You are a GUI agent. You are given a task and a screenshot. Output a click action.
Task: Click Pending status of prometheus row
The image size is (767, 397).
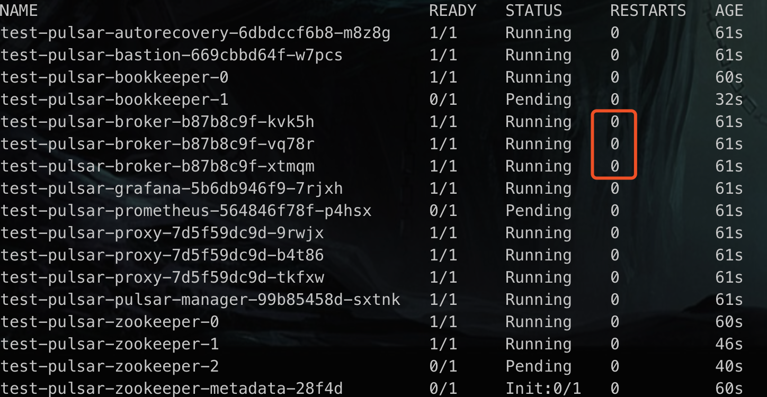(538, 211)
